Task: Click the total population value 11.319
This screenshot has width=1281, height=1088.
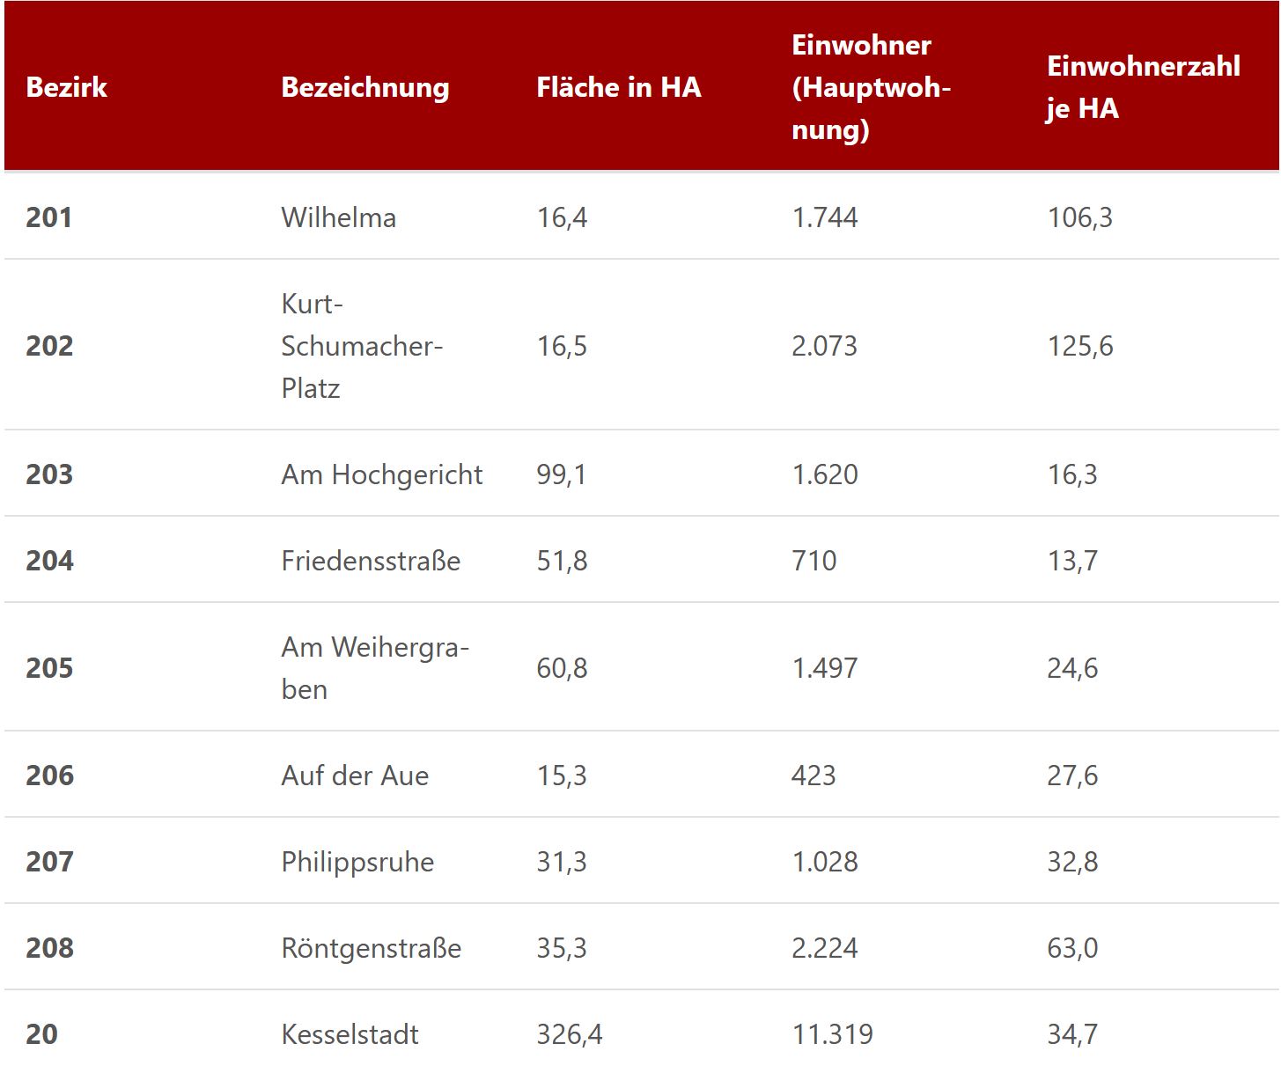Action: point(832,1034)
